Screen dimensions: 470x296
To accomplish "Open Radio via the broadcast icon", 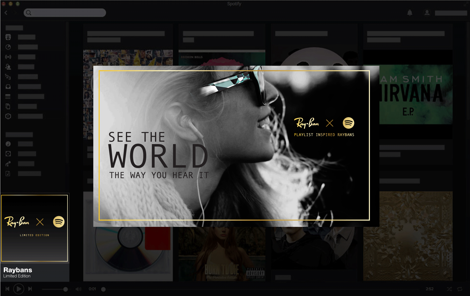I will [x=8, y=57].
